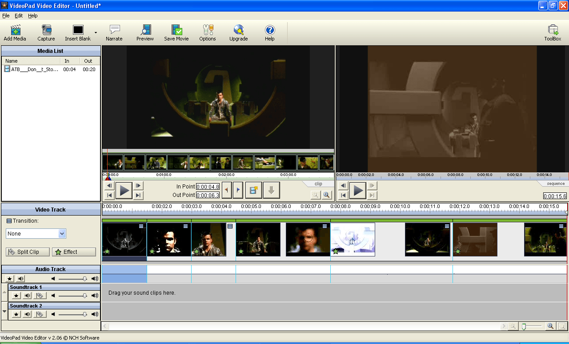Go to start of clip preview

pos(109,195)
